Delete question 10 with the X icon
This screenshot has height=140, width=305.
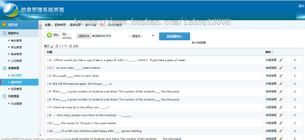coord(295,131)
